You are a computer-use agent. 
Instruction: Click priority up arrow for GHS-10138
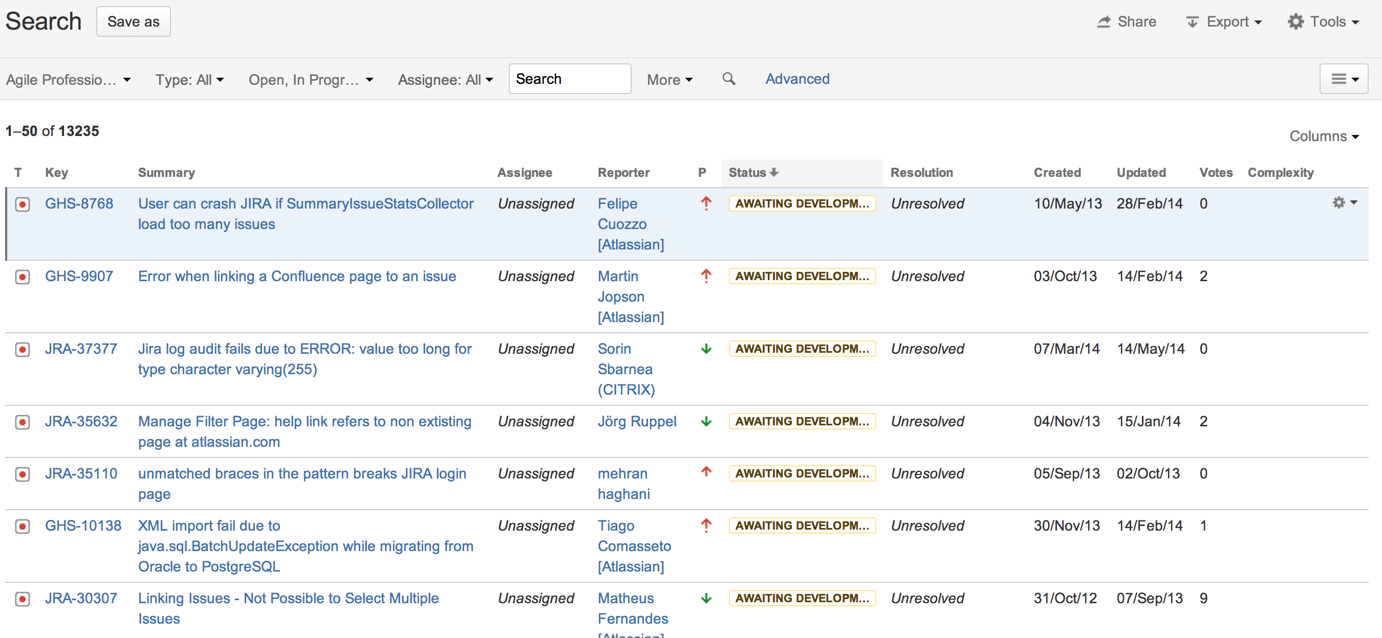click(706, 526)
